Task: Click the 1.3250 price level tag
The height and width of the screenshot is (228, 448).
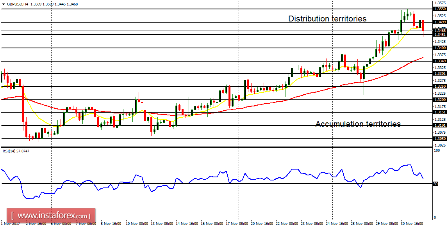Action: point(440,87)
